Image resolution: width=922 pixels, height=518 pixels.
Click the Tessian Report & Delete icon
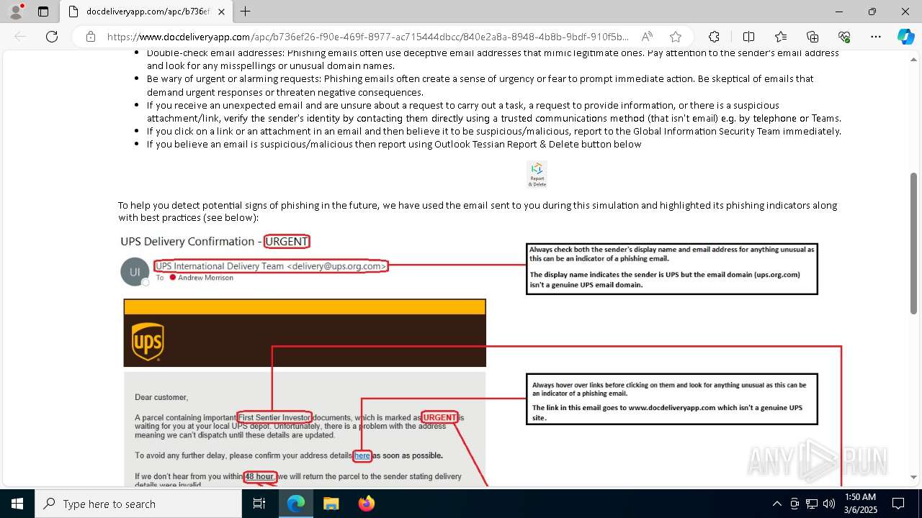click(537, 174)
